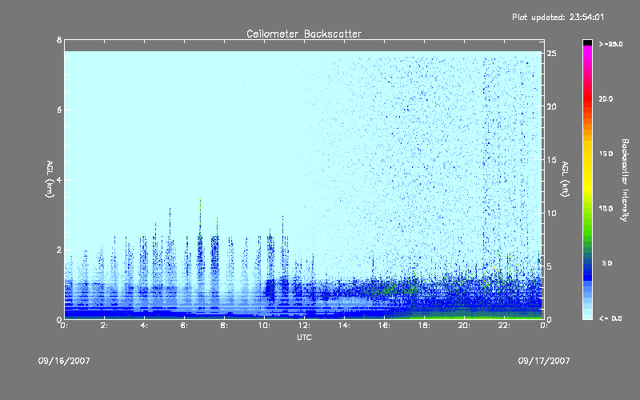Select the start date '09/16/2007'

[x=64, y=361]
